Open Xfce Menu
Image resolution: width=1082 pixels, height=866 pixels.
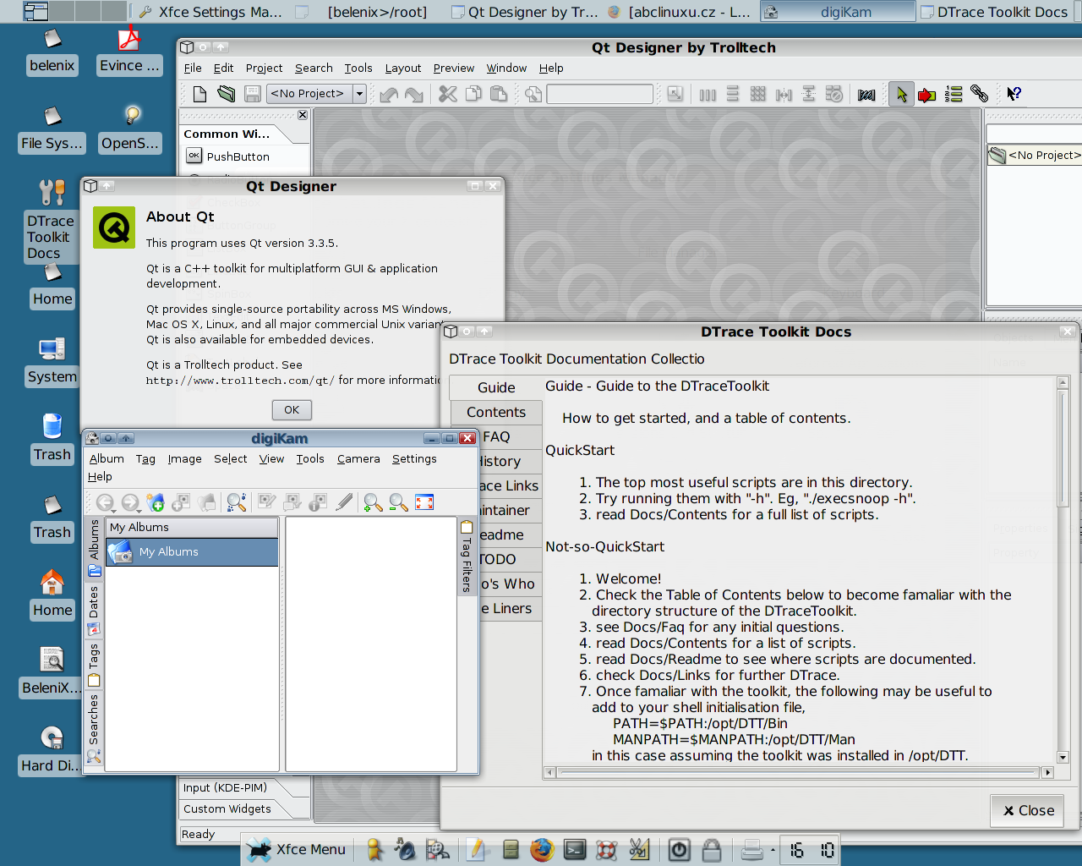[x=296, y=849]
